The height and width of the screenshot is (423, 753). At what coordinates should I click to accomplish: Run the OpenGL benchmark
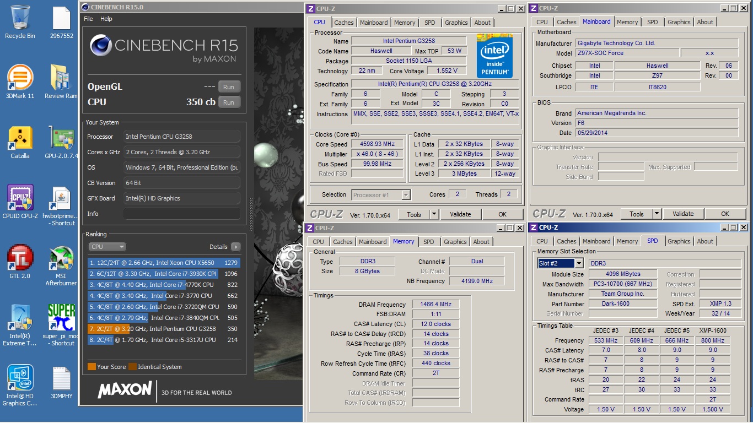(229, 87)
